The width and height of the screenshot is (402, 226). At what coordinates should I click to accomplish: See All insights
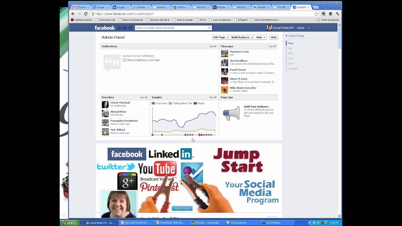(x=213, y=97)
